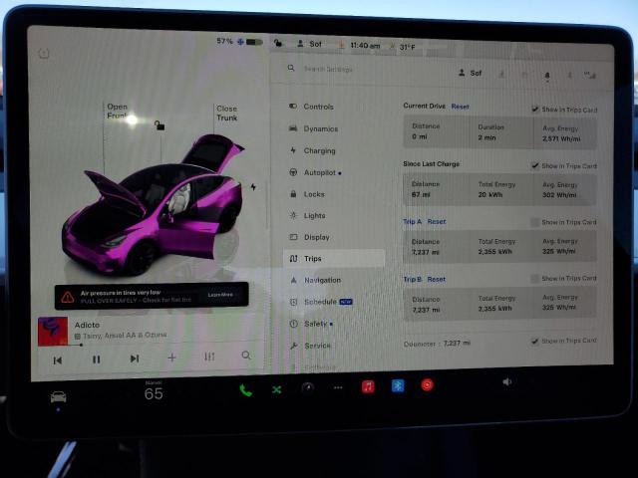
Task: Tap the Search Settings field
Action: (339, 69)
